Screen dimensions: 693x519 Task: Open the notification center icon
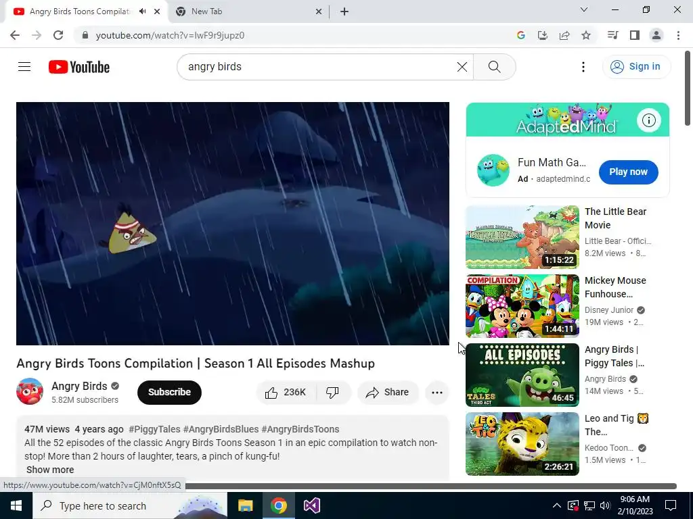[x=671, y=505]
